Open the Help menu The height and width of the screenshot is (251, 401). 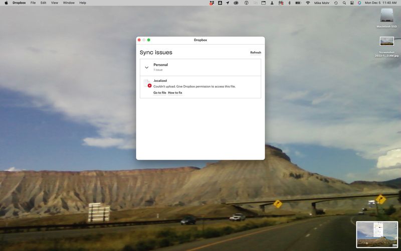(x=83, y=3)
